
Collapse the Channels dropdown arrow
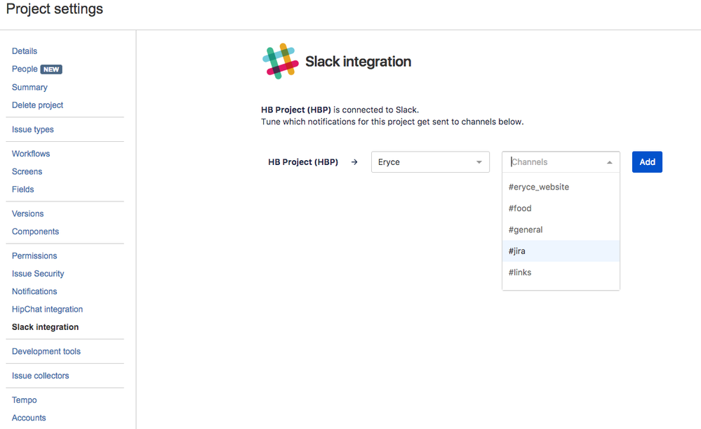coord(609,162)
